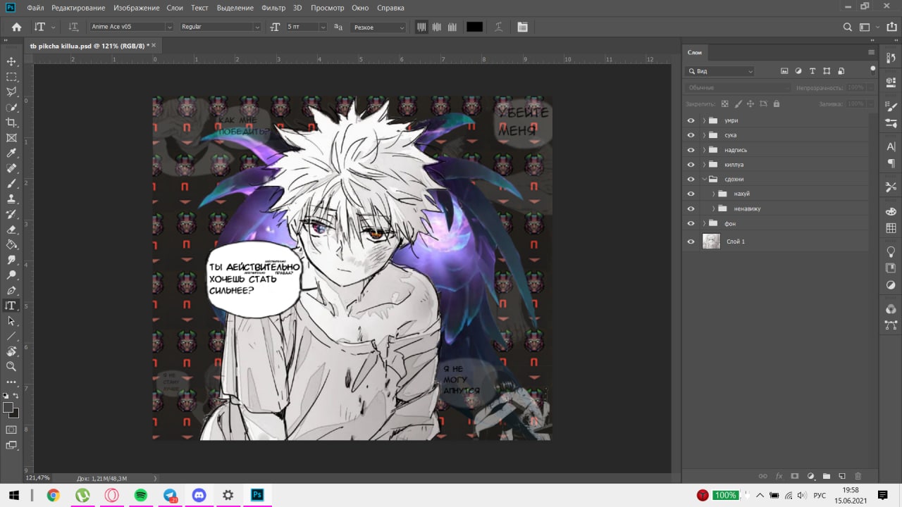Viewport: 902px width, 507px height.
Task: Select the Brush tool
Action: pyautogui.click(x=11, y=184)
